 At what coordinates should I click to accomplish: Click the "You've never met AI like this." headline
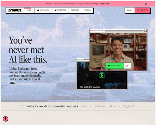(x=28, y=50)
